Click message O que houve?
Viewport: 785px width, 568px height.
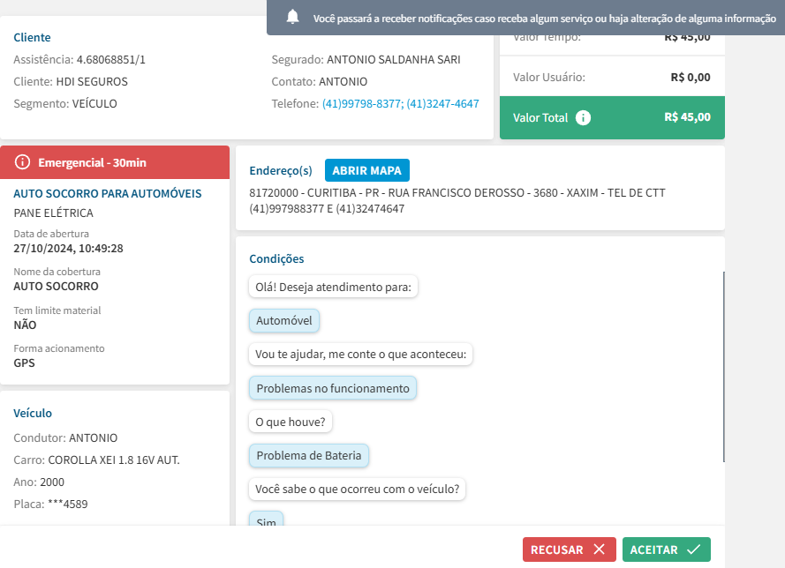point(291,422)
